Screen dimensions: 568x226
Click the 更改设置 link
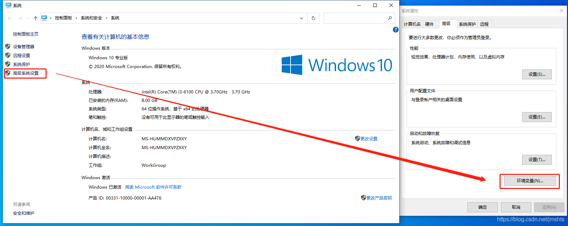click(369, 139)
